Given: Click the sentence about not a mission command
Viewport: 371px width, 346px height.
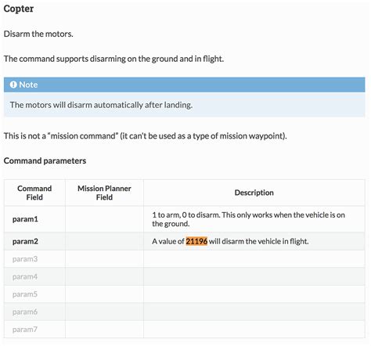Looking at the screenshot, I should pyautogui.click(x=146, y=136).
